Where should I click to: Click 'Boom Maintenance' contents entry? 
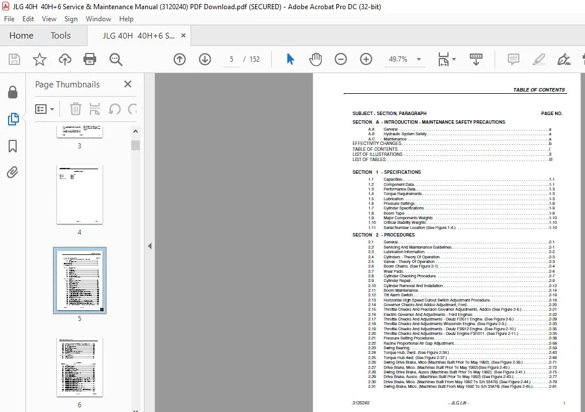pyautogui.click(x=401, y=291)
